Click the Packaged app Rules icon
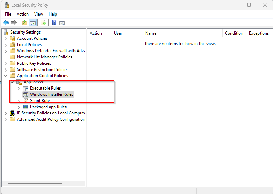The image size is (273, 194). [x=26, y=107]
